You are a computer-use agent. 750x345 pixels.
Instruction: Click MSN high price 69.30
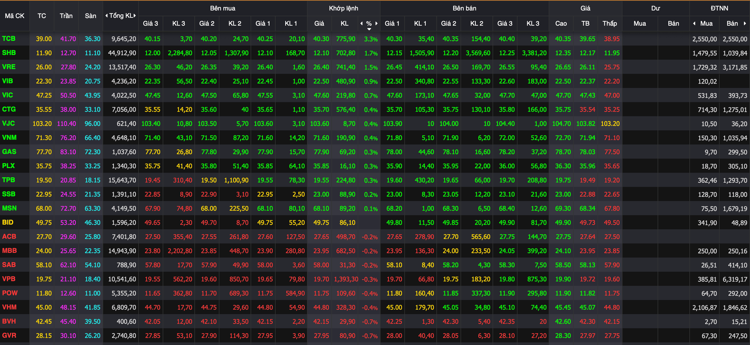(x=563, y=209)
